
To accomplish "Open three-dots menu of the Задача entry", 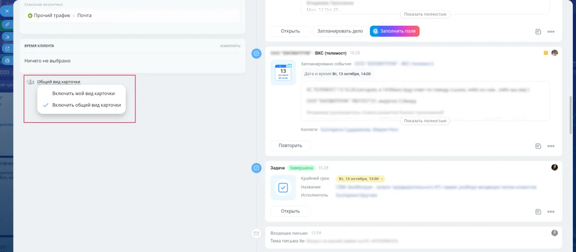I will click(551, 211).
